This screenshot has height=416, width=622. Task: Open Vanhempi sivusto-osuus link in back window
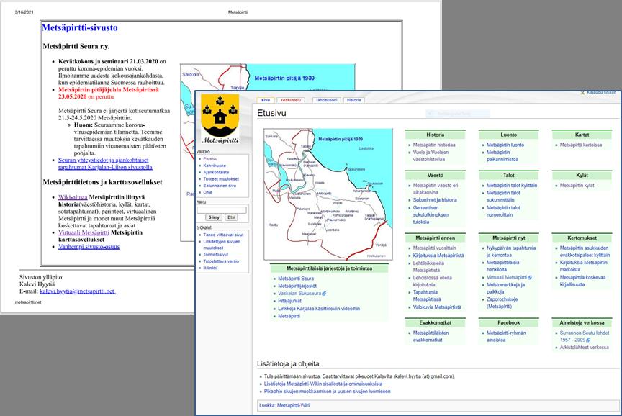(89, 247)
